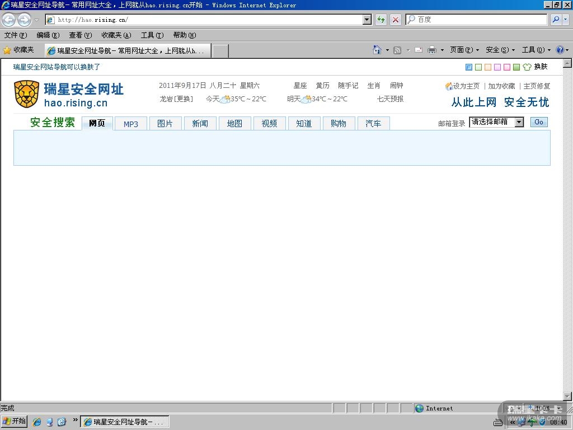
Task: Click the Read mail envelope icon
Action: coord(419,50)
